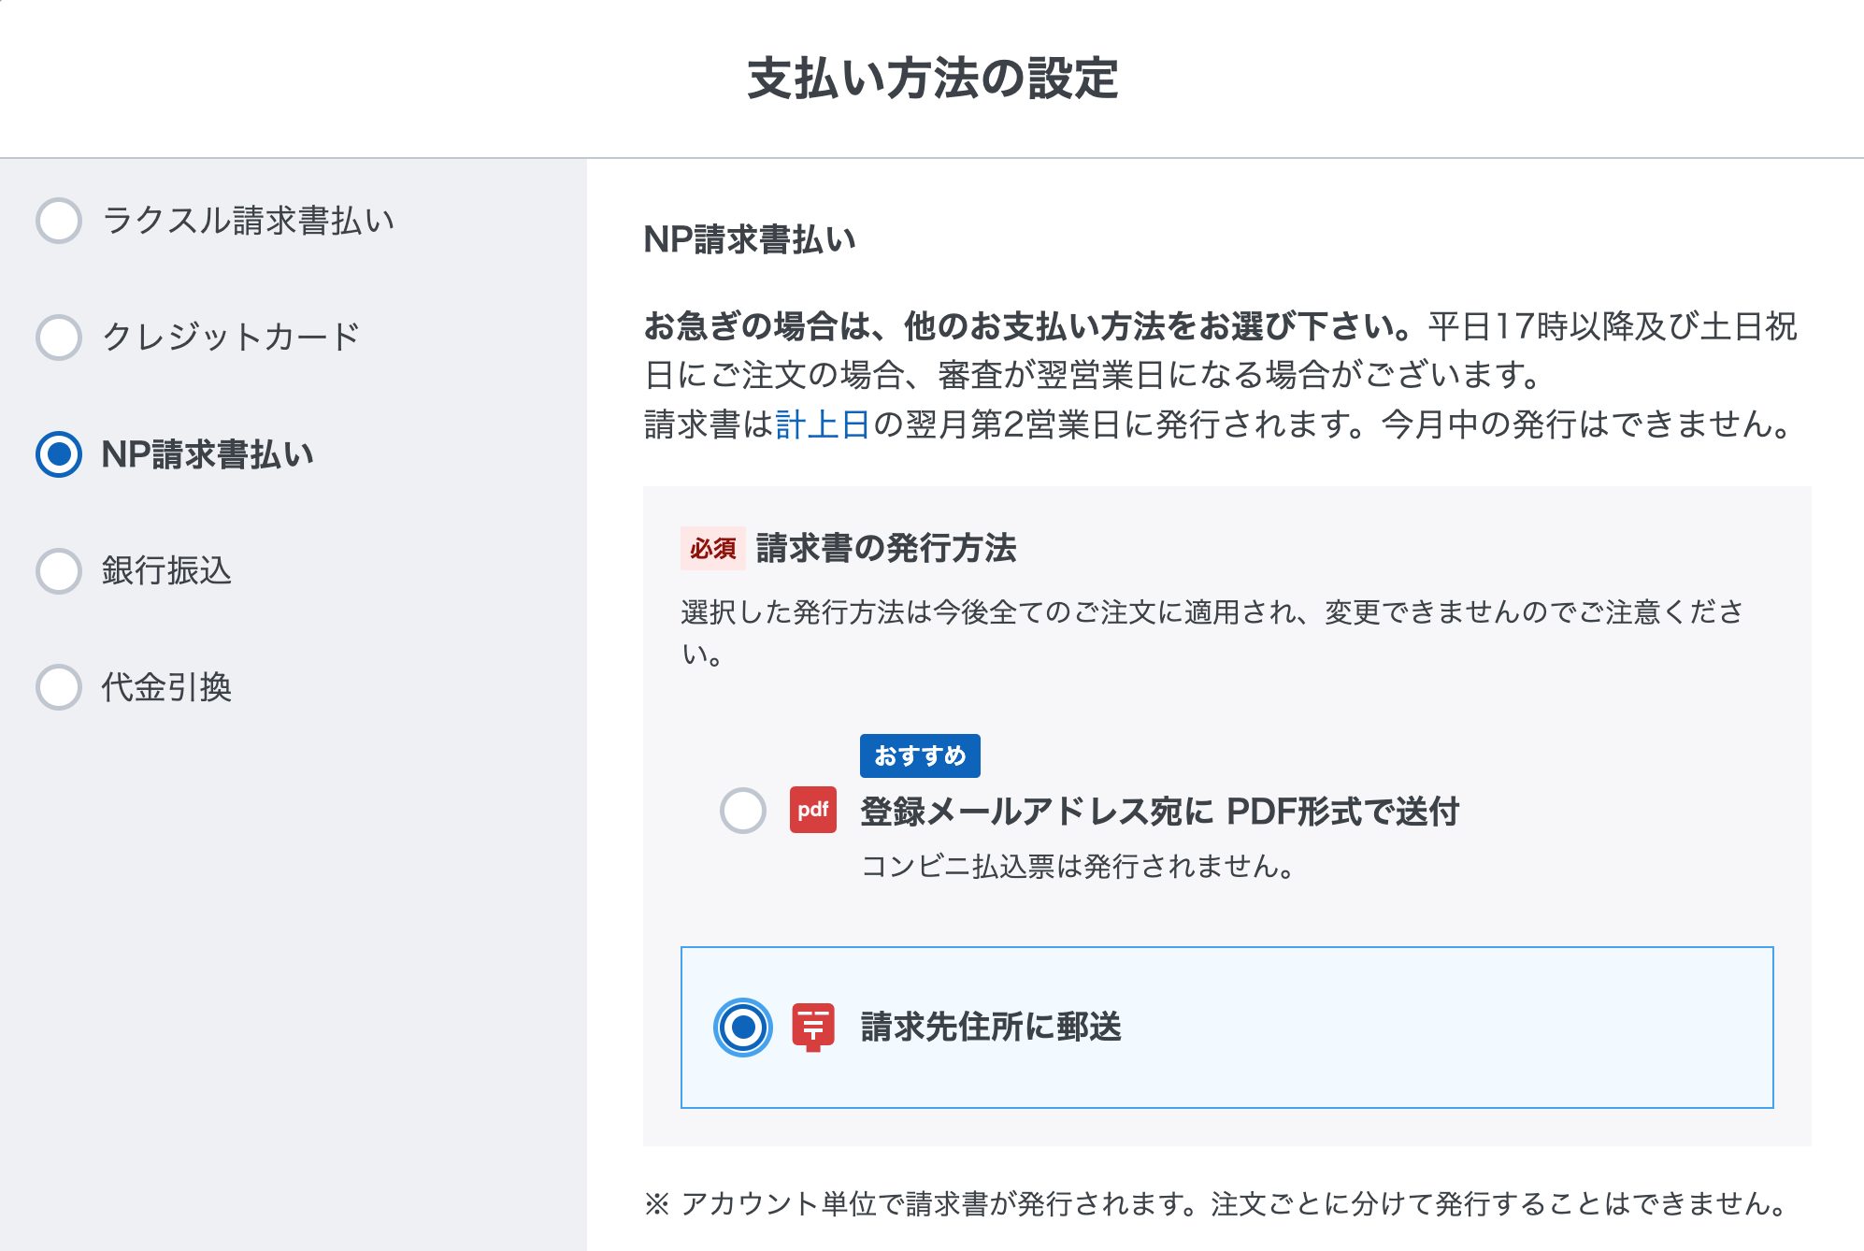Click the アカウント単位で請求書が発行されます footnote

[1216, 1203]
